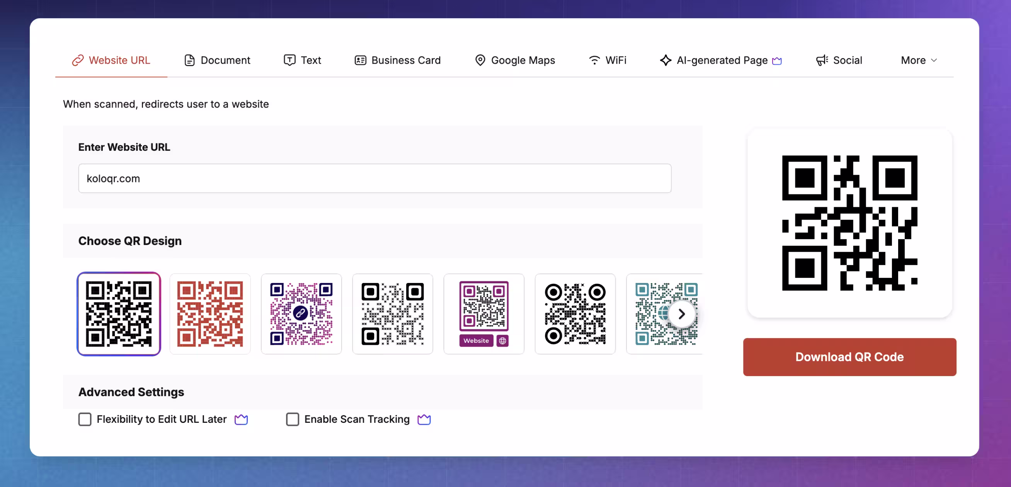Click the Google Maps pin icon
This screenshot has width=1011, height=487.
coord(480,60)
